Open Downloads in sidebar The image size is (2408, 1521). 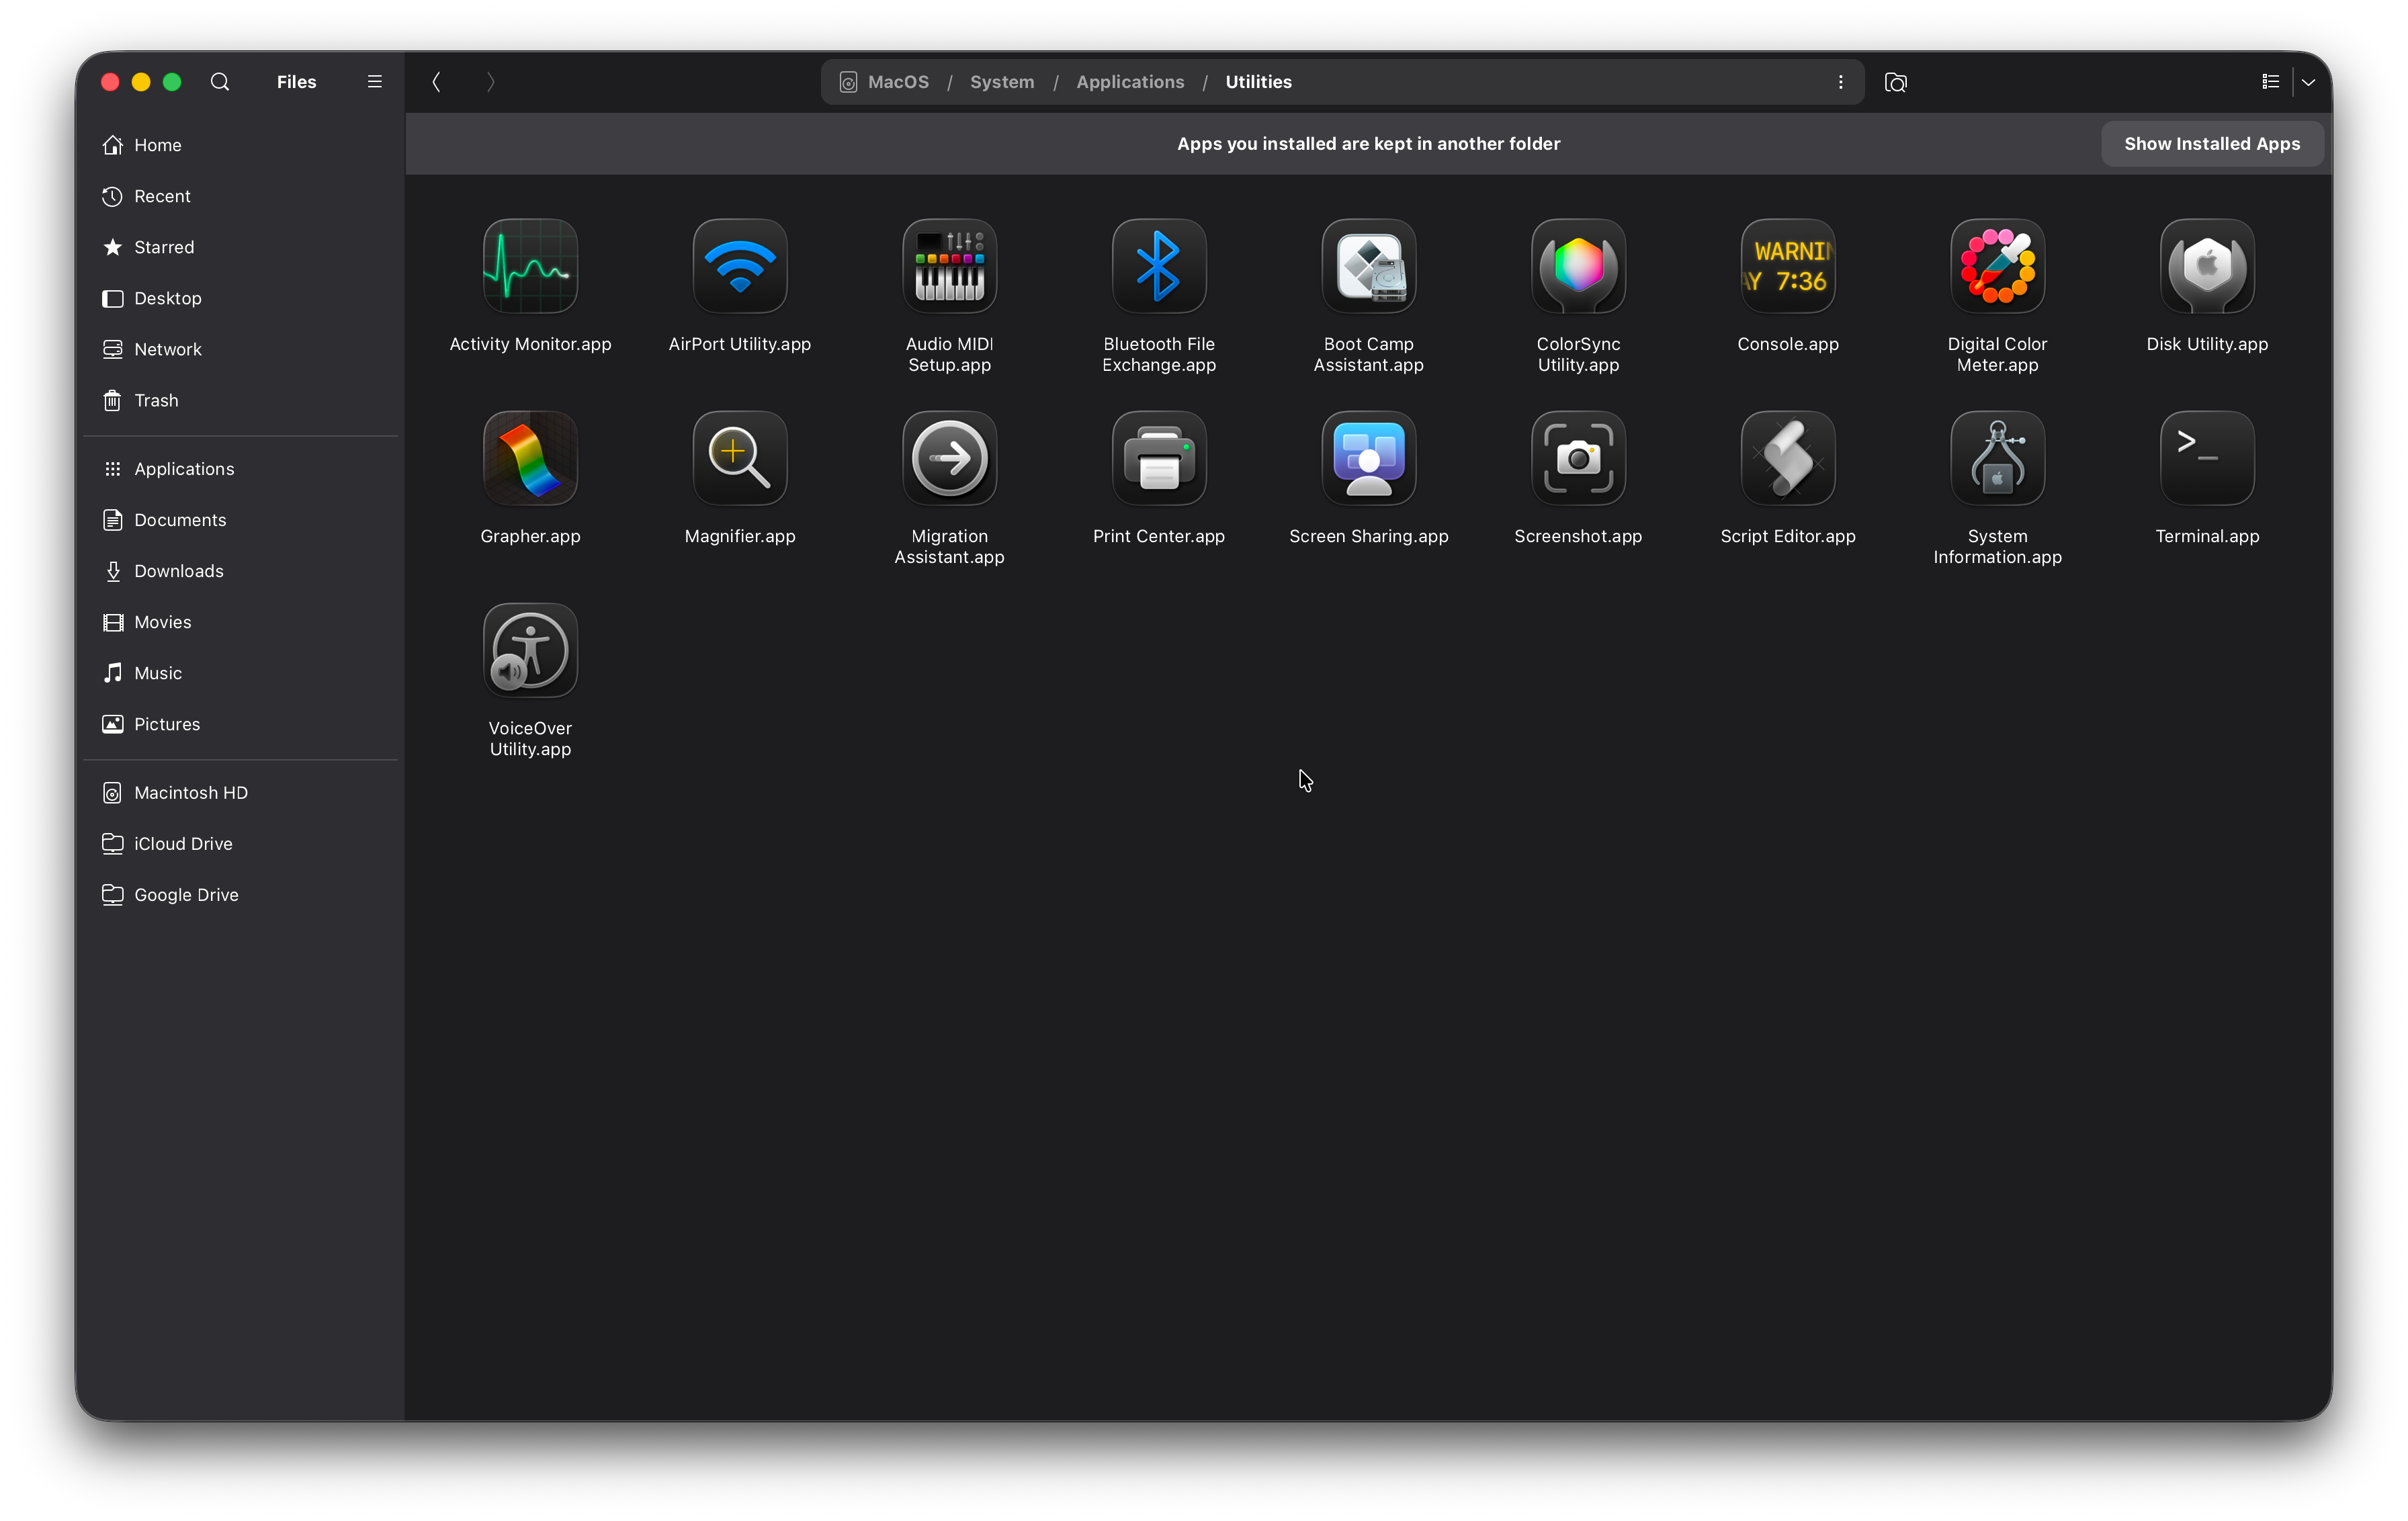click(241, 571)
